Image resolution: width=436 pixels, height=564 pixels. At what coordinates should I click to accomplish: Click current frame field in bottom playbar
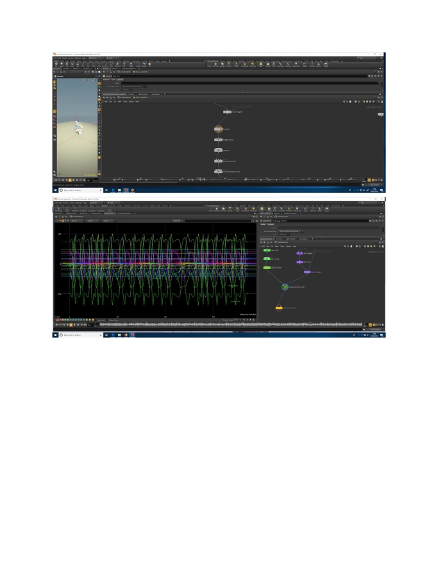coord(90,325)
